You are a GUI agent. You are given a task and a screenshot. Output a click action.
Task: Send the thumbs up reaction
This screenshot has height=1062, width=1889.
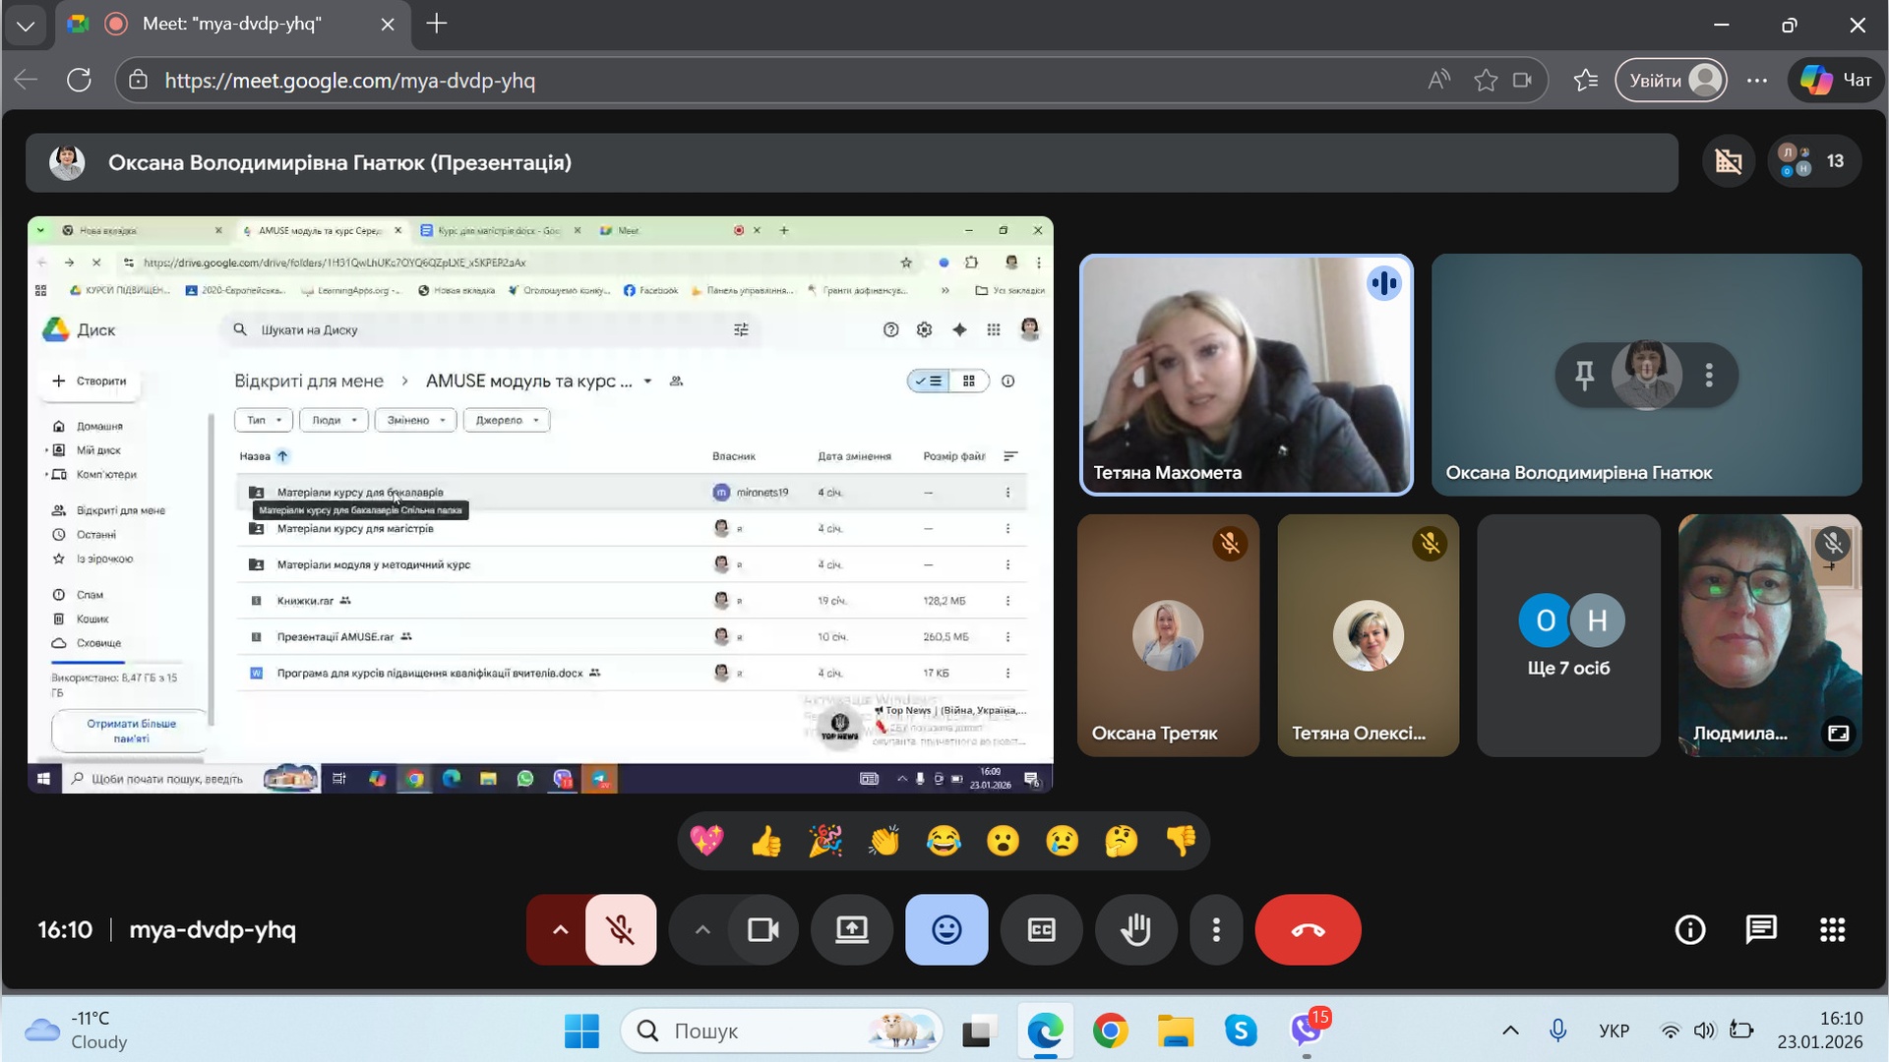pos(766,841)
